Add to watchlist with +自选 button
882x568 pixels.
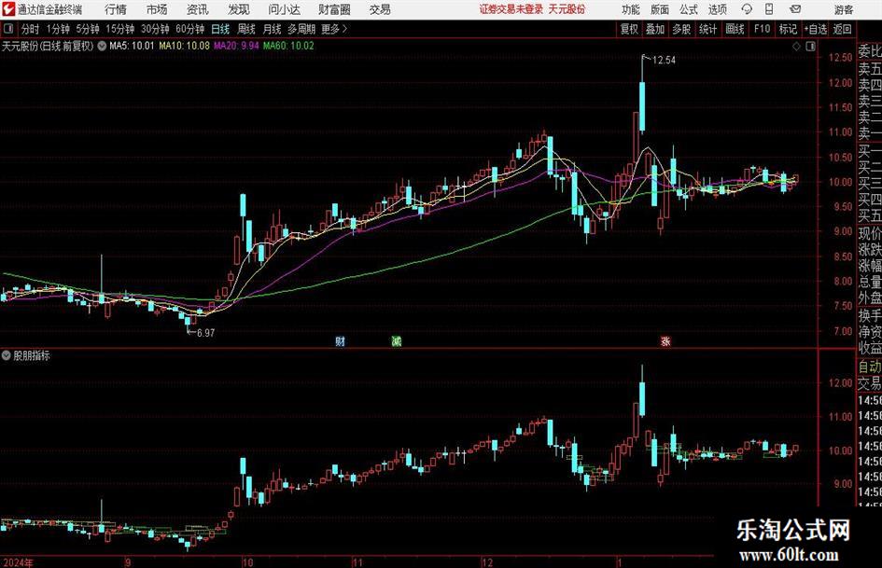816,29
